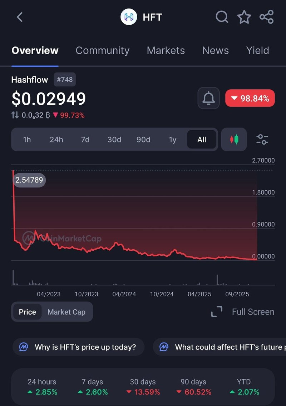
Task: Tap the BTC price conversion arrows
Action: [x=15, y=115]
